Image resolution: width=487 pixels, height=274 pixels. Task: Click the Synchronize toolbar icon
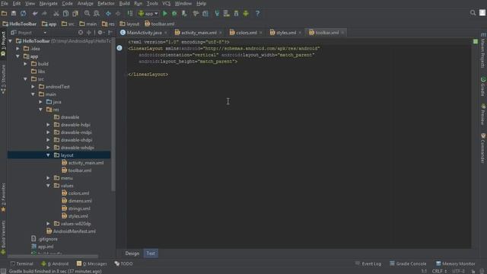click(x=24, y=14)
